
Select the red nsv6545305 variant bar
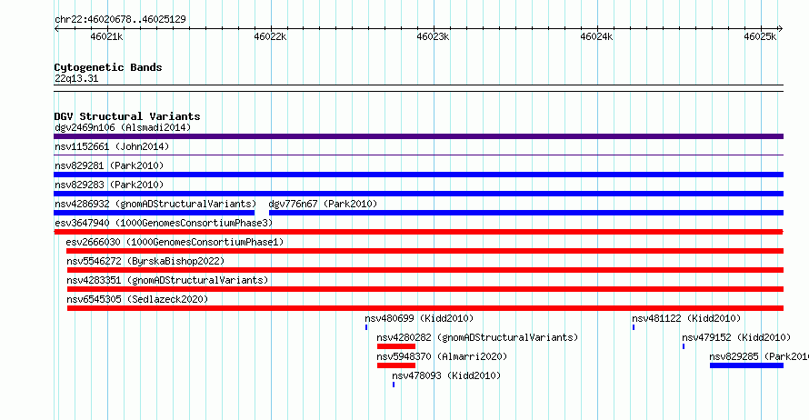point(425,308)
